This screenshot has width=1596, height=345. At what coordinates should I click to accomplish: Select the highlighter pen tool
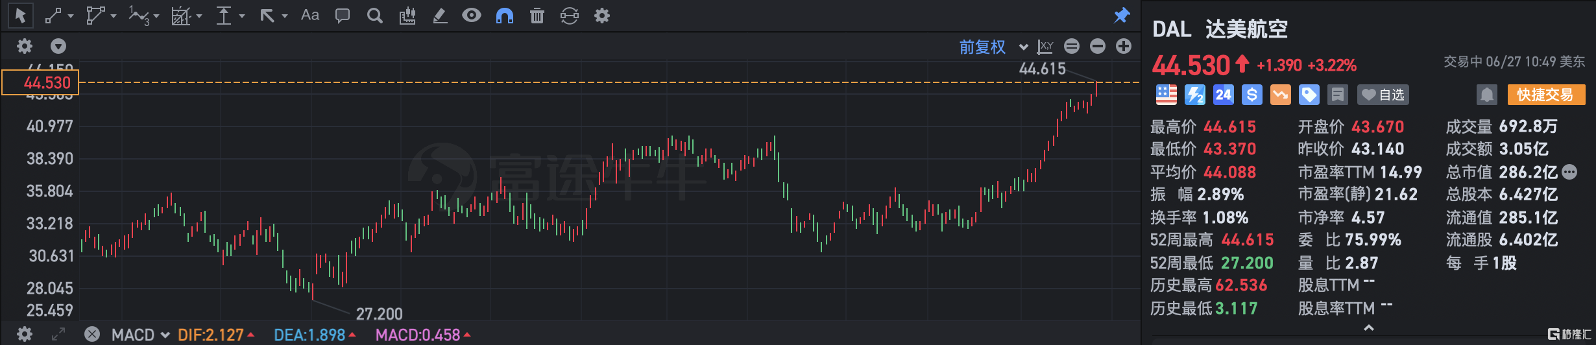tap(440, 16)
